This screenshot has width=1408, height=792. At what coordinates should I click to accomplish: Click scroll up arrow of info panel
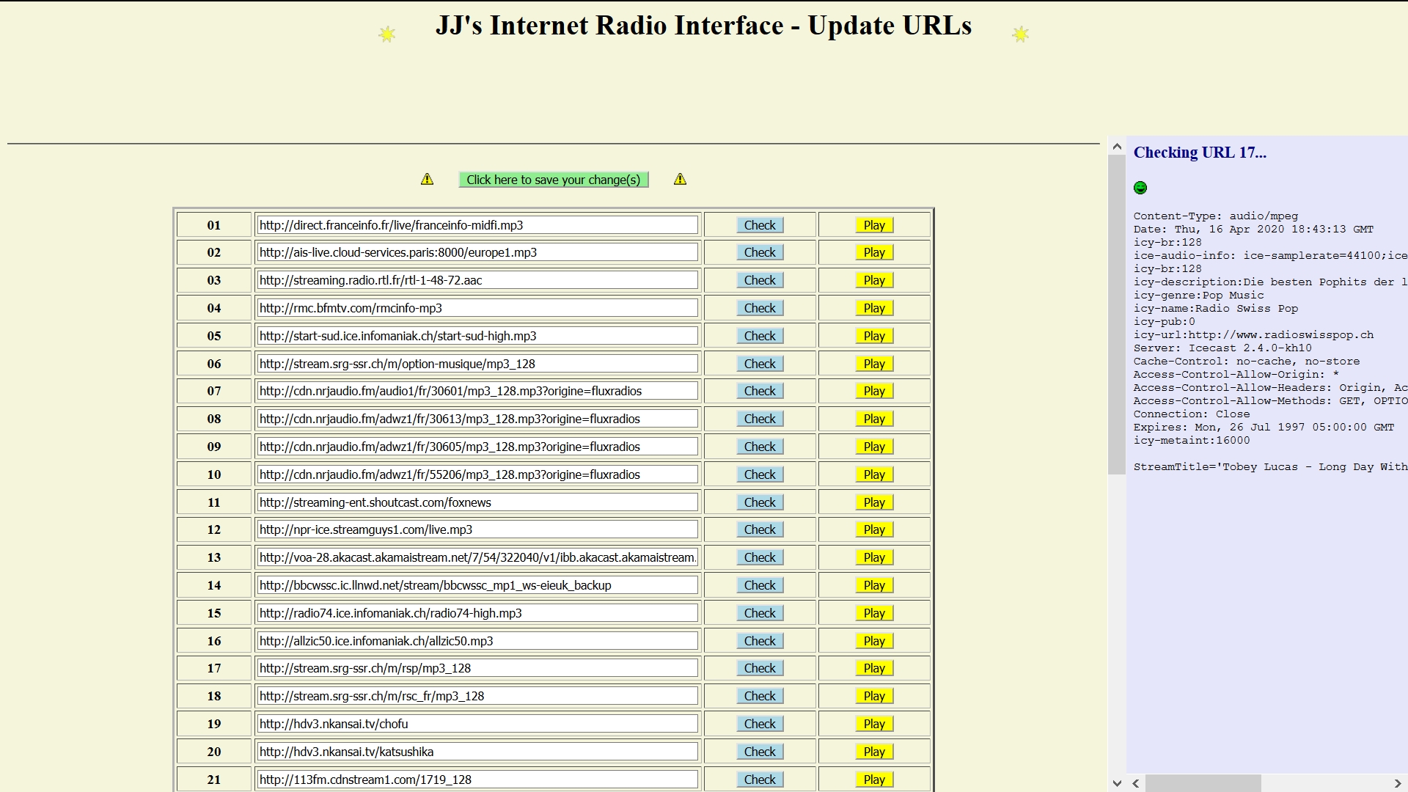pos(1117,147)
